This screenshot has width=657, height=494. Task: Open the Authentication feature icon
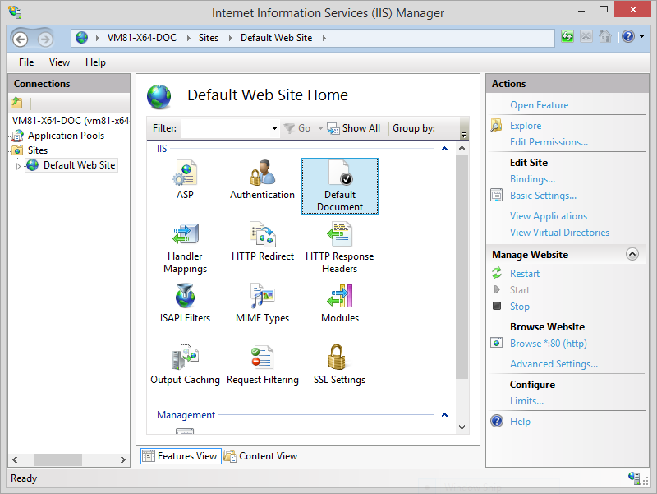[x=262, y=174]
